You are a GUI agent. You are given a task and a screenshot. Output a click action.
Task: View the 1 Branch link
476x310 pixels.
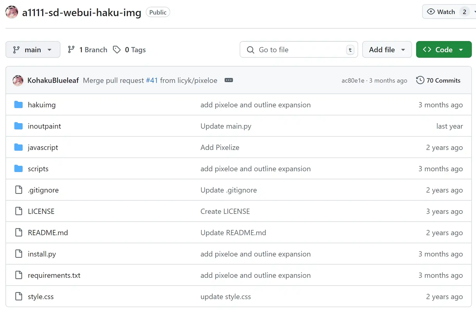87,49
